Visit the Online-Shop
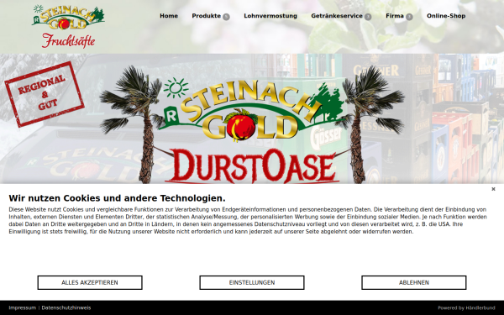 tap(446, 16)
